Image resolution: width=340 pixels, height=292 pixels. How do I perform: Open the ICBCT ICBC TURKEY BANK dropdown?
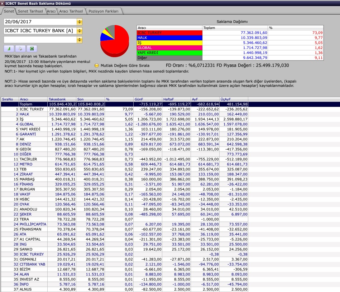tap(80, 31)
